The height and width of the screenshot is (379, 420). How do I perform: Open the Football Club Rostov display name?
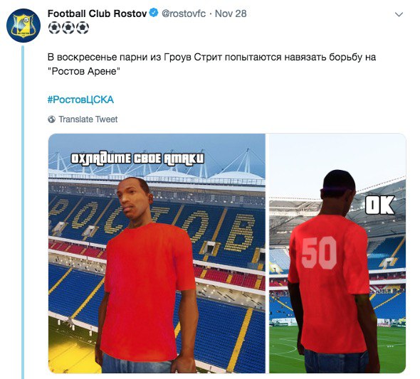click(x=98, y=14)
